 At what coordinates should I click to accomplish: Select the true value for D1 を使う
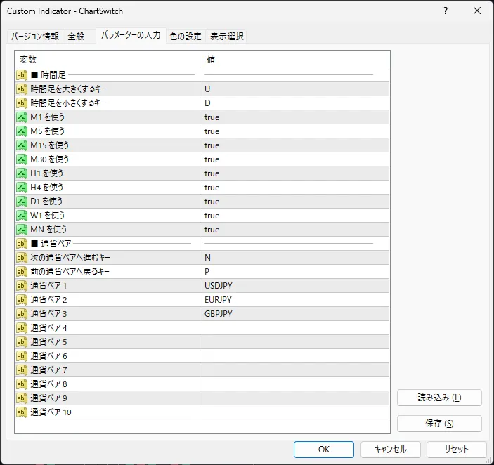click(212, 202)
